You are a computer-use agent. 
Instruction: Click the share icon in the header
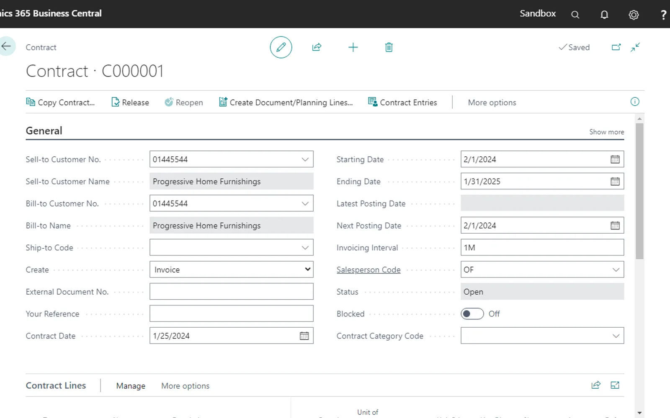pos(317,47)
